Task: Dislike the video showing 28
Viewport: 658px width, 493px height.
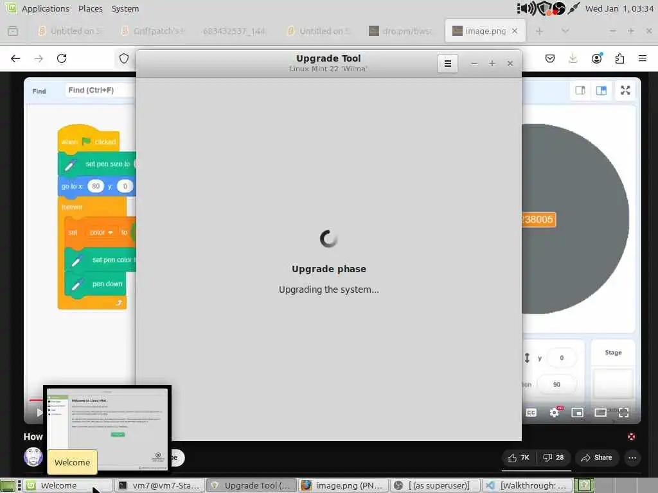Action: click(x=553, y=458)
